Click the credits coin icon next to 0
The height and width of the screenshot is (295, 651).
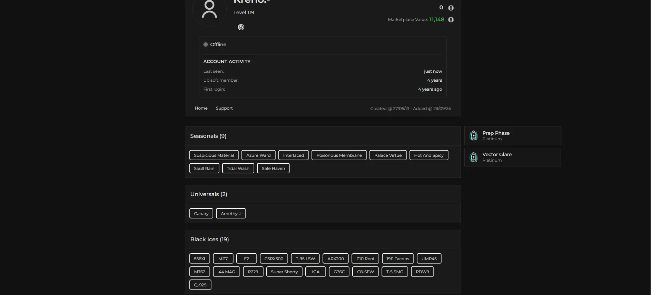(451, 8)
